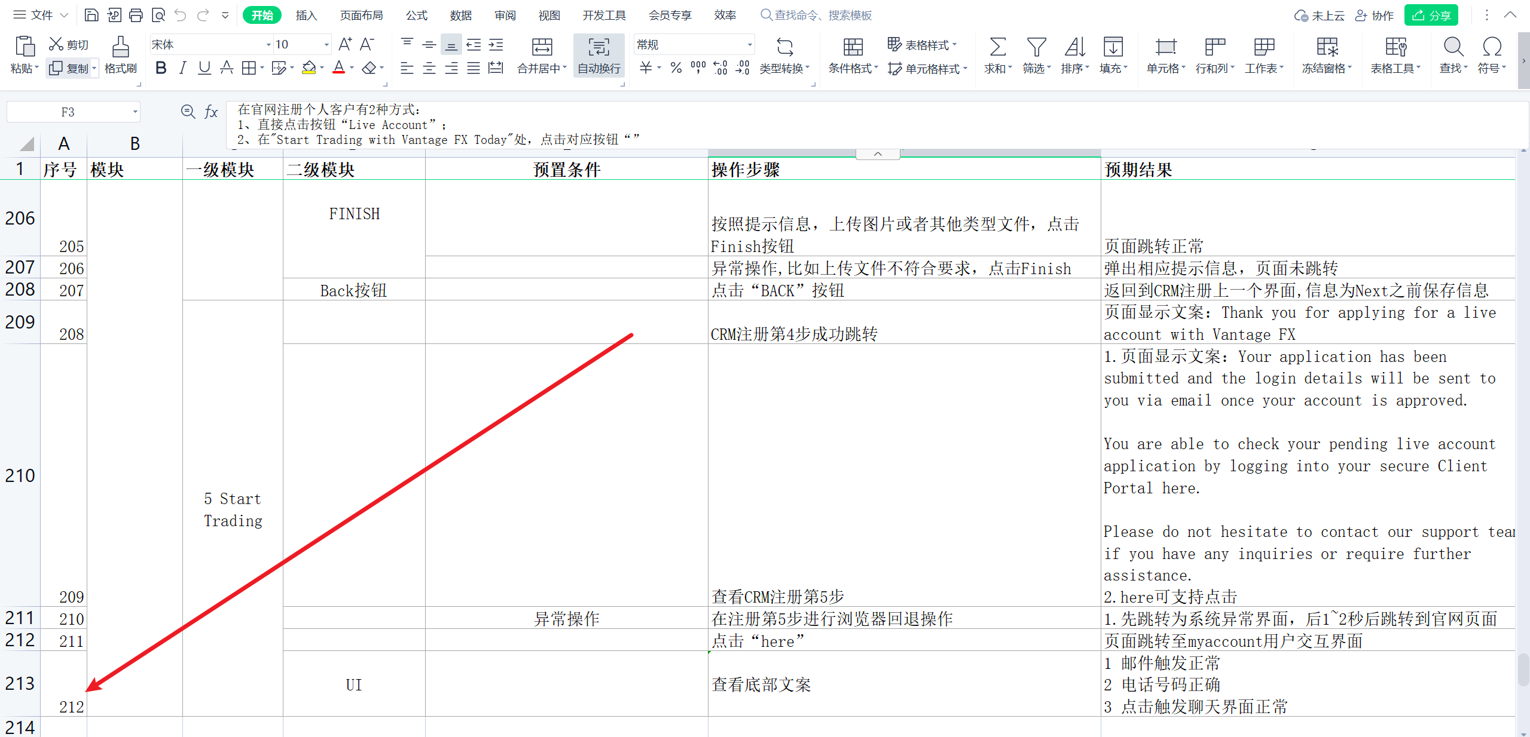
Task: Click the Format Painter (格式刷) icon
Action: [120, 47]
